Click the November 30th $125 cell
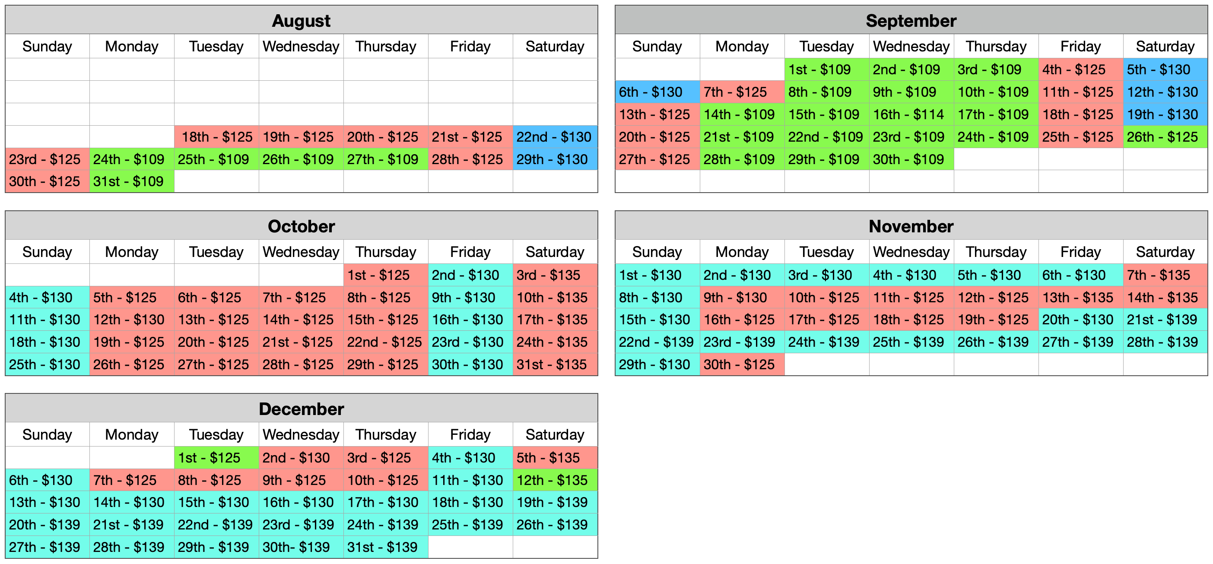Image resolution: width=1213 pixels, height=564 pixels. pyautogui.click(x=742, y=364)
